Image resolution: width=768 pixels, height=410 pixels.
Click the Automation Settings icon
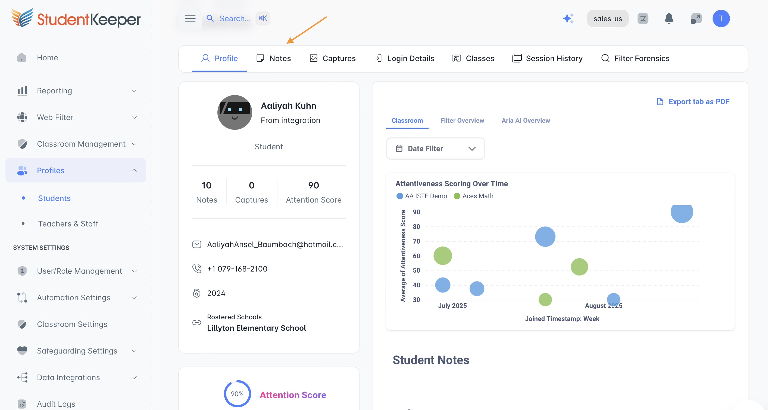pos(22,297)
